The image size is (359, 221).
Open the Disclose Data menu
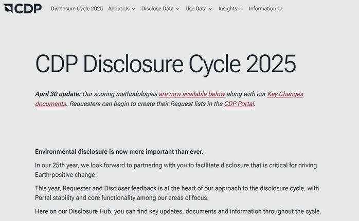157,9
